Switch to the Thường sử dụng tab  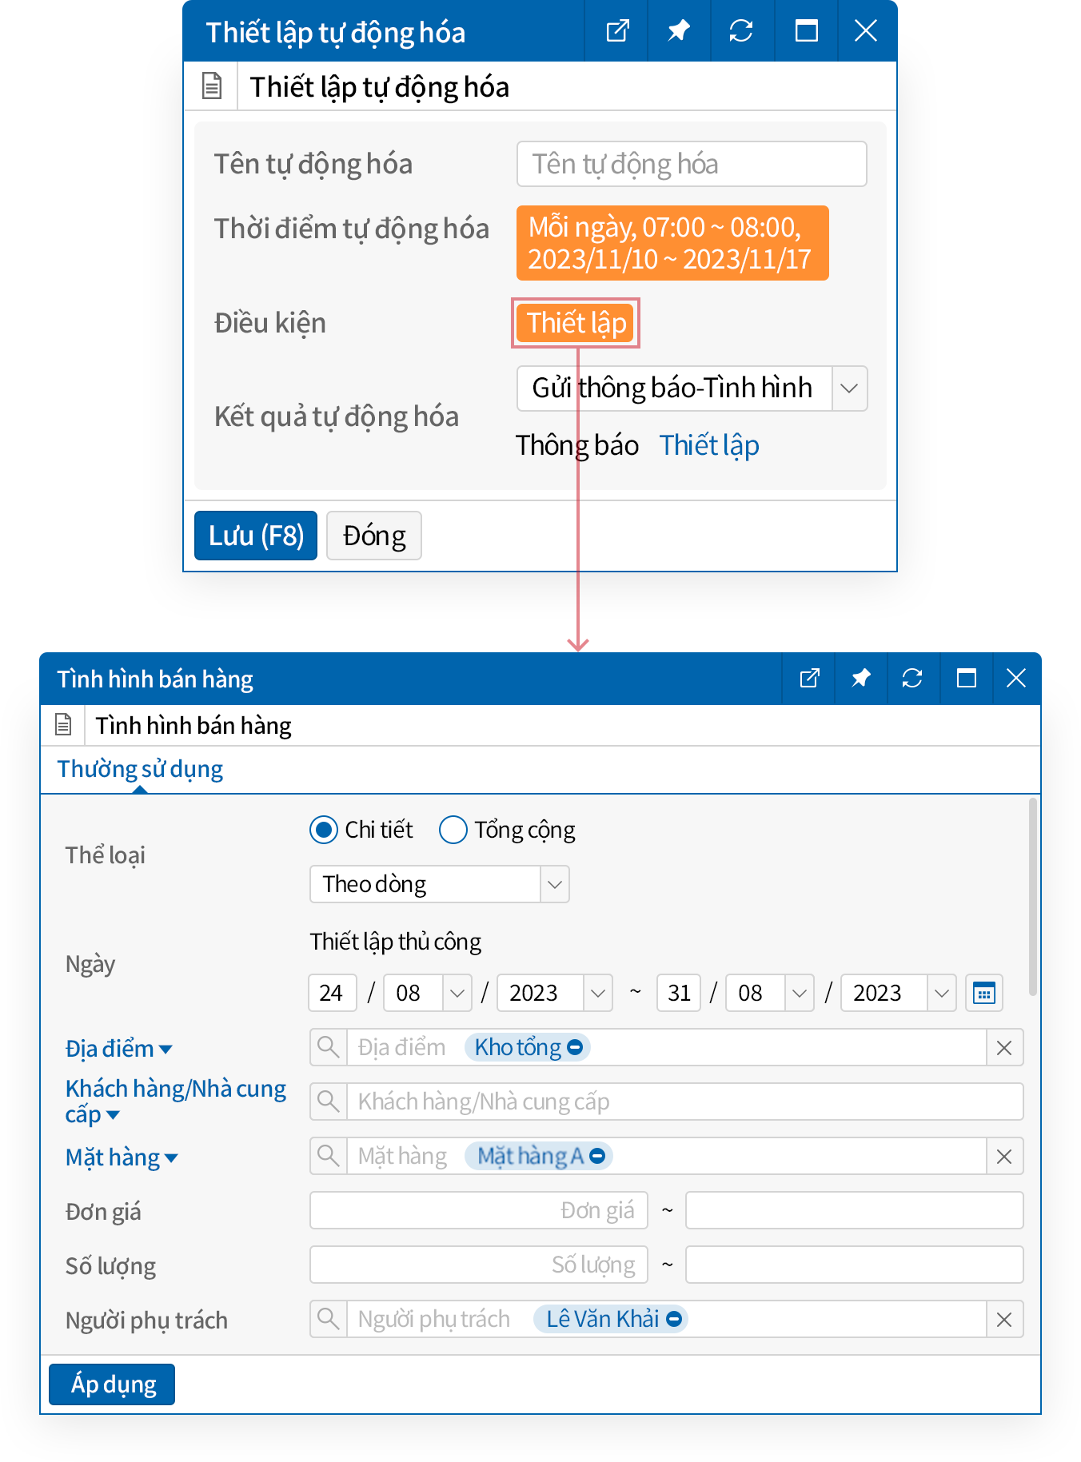click(x=140, y=769)
